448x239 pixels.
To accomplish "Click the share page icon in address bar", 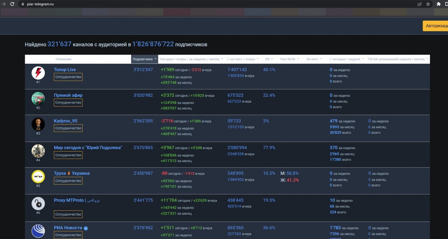I will point(420,4).
